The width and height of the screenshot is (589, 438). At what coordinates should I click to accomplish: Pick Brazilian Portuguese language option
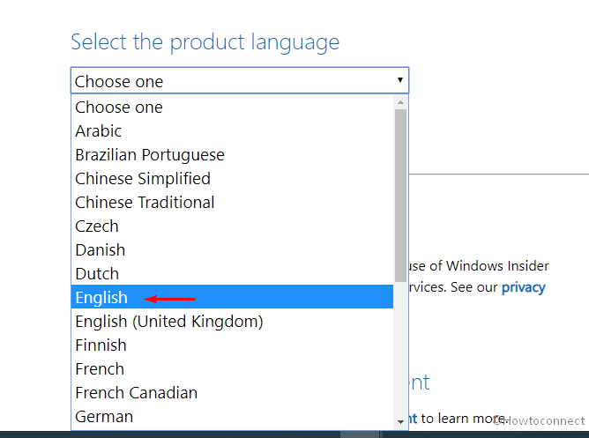pos(232,154)
